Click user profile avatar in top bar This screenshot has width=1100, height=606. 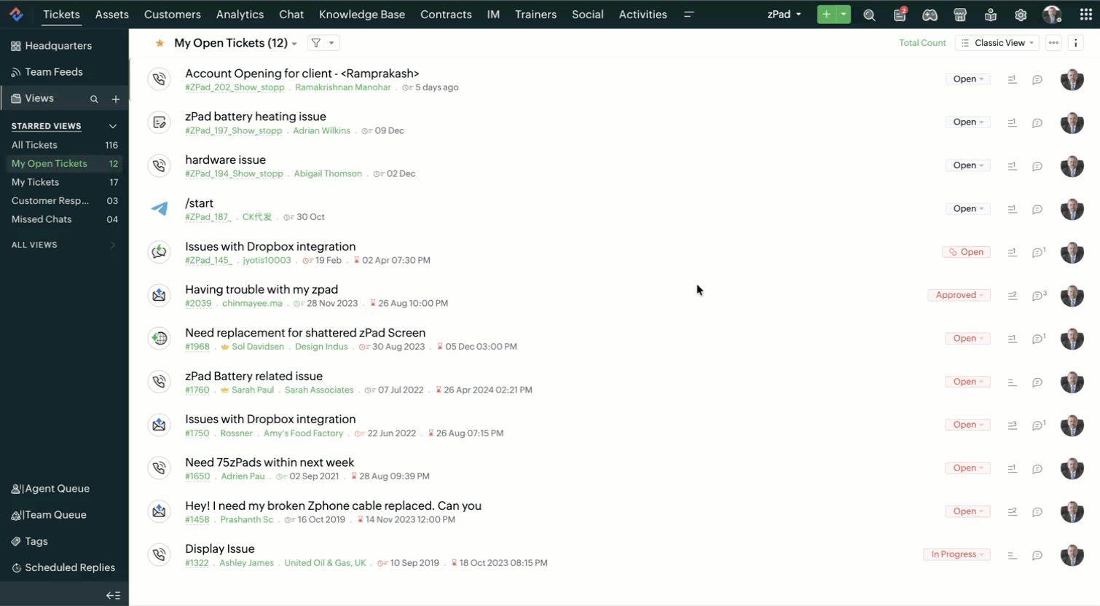click(x=1052, y=14)
